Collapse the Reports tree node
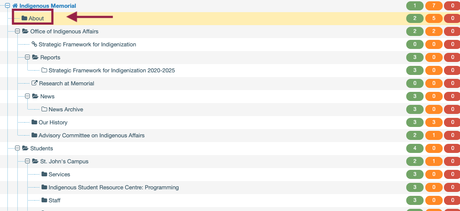The height and width of the screenshot is (211, 460). click(28, 57)
